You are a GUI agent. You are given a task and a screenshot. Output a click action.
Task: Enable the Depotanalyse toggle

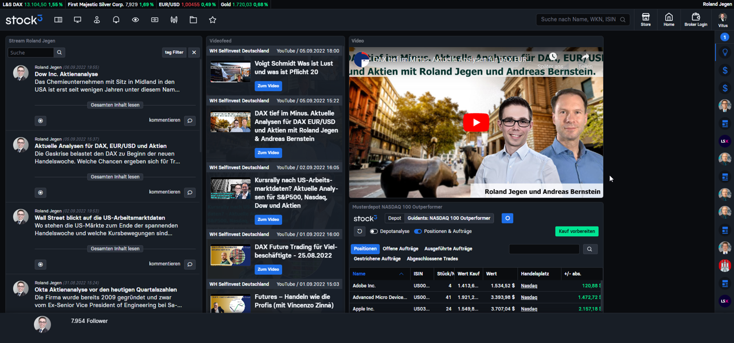tap(374, 231)
